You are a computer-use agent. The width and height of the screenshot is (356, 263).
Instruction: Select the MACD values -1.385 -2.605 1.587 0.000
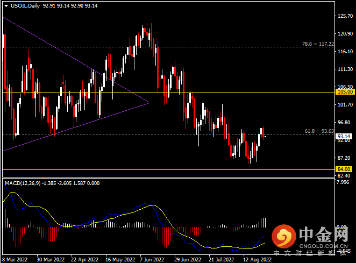click(71, 183)
